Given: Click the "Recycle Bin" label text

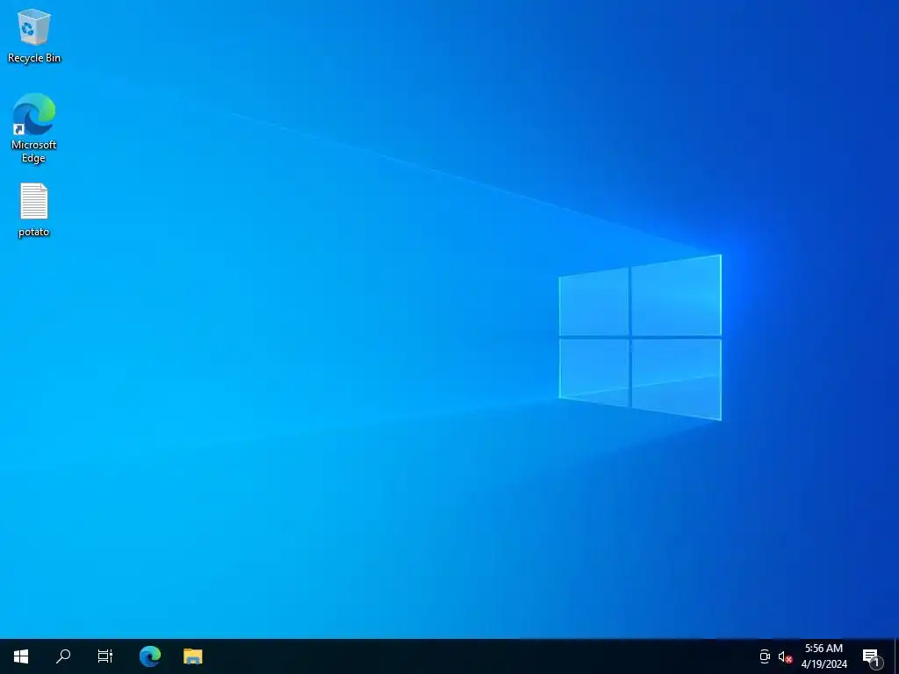Looking at the screenshot, I should click(x=34, y=58).
